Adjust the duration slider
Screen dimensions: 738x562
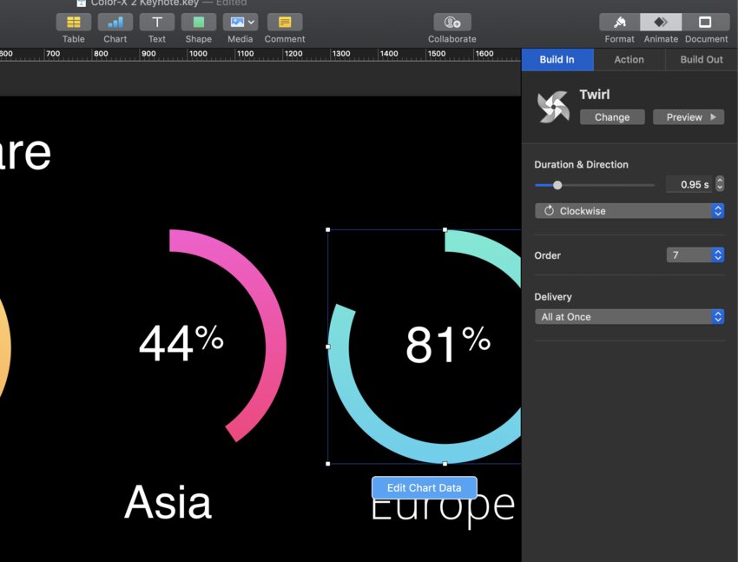[557, 185]
